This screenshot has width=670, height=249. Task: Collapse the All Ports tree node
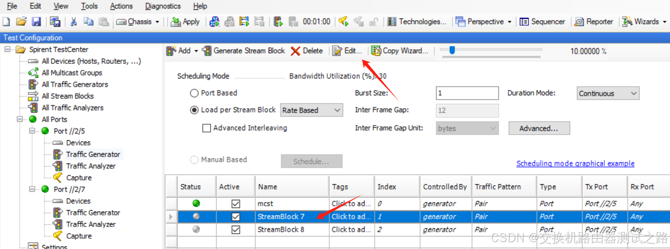pyautogui.click(x=20, y=120)
